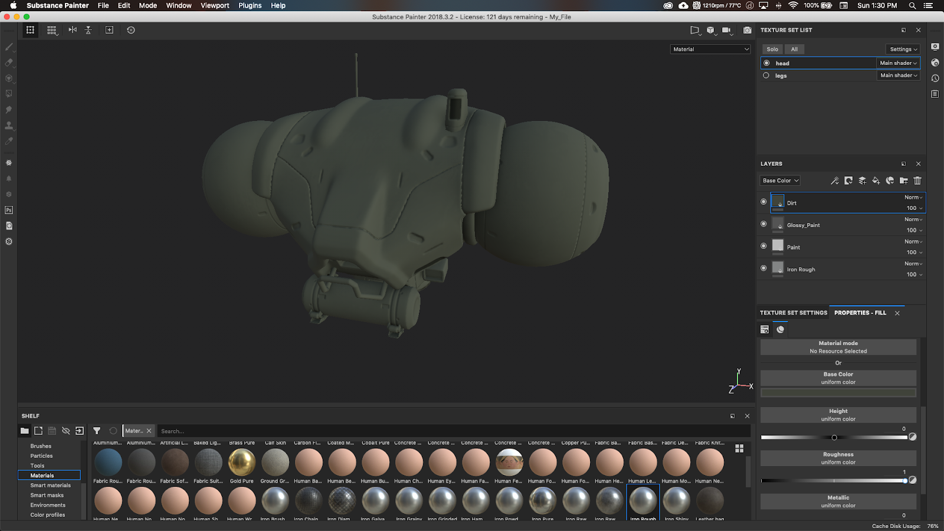Open the Base Color channel dropdown
Screen dimensions: 944x531
tap(779, 181)
